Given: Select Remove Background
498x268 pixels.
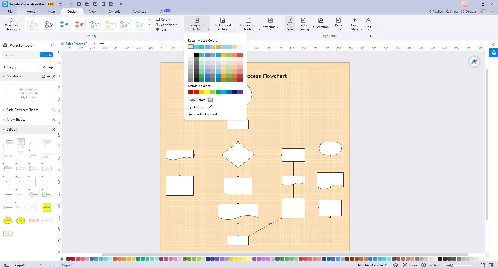Looking at the screenshot, I should (203, 114).
